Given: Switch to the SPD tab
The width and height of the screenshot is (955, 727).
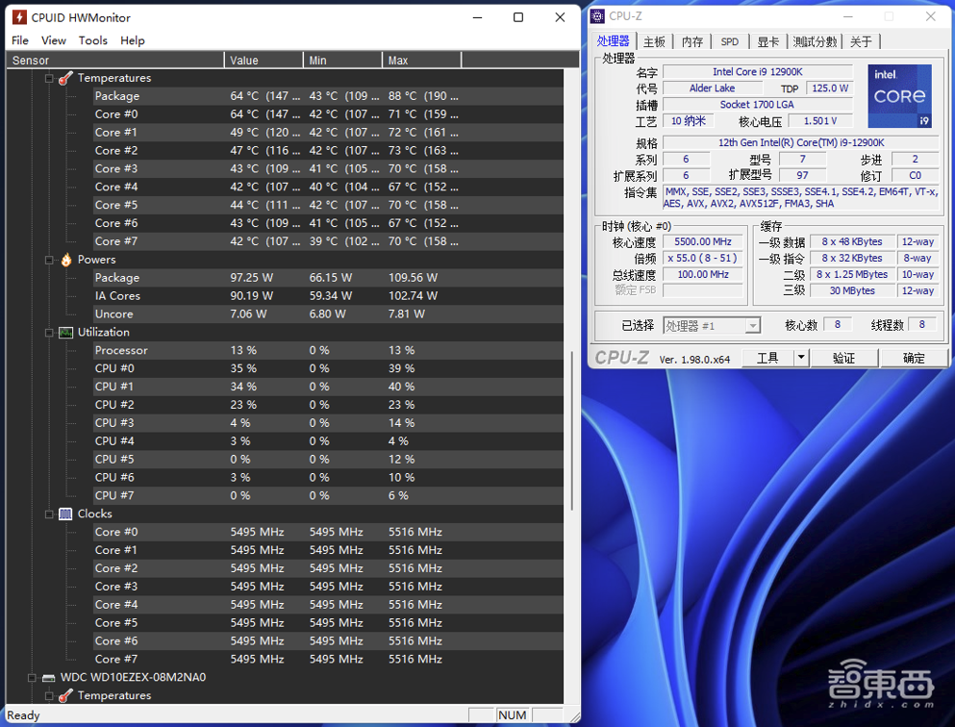Looking at the screenshot, I should 730,41.
